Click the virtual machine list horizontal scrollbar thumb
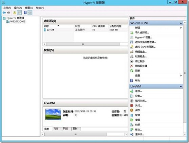 click(83, 44)
